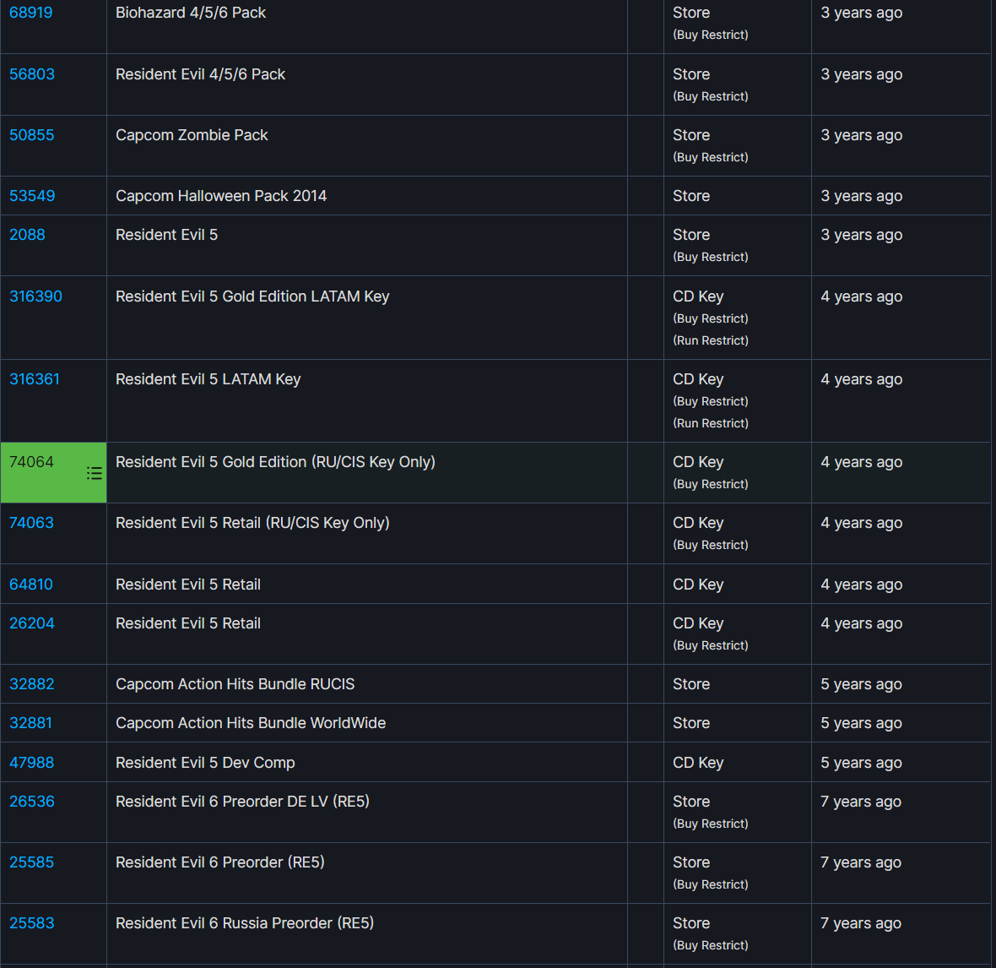The height and width of the screenshot is (968, 996).
Task: Click 'Capcom Halloween Pack 2014' name
Action: click(x=221, y=196)
